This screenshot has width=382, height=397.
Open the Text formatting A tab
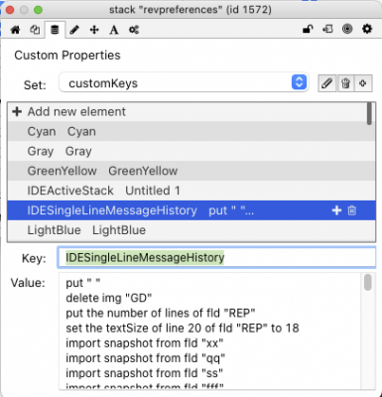click(x=114, y=30)
